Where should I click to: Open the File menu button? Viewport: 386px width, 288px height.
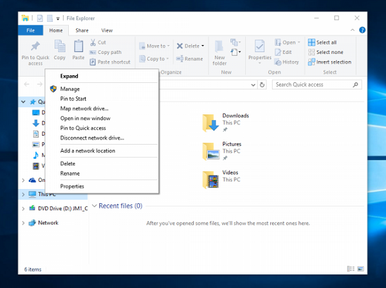coord(30,30)
